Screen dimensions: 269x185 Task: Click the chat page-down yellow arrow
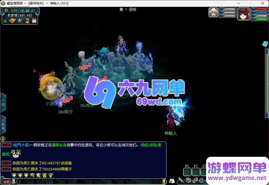[x=26, y=175]
